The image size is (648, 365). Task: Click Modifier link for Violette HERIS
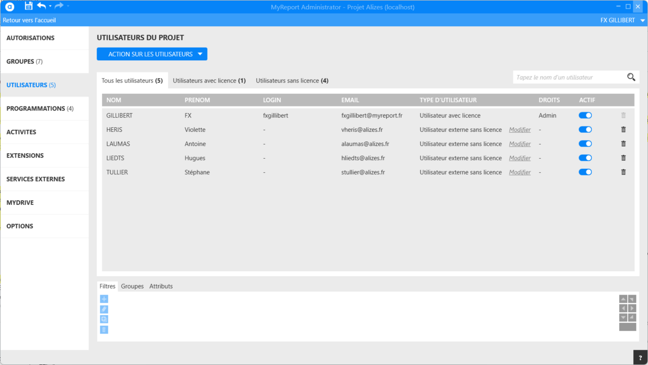(520, 130)
